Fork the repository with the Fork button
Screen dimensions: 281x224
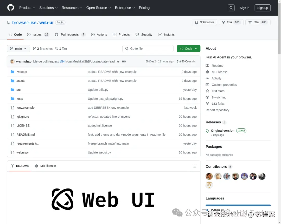pyautogui.click(x=231, y=22)
